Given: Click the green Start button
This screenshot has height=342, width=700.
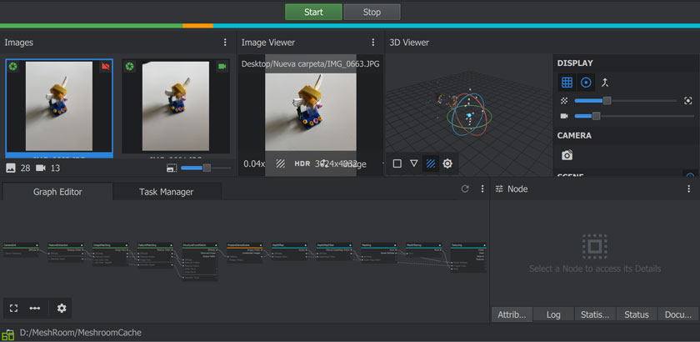Looking at the screenshot, I should 313,12.
